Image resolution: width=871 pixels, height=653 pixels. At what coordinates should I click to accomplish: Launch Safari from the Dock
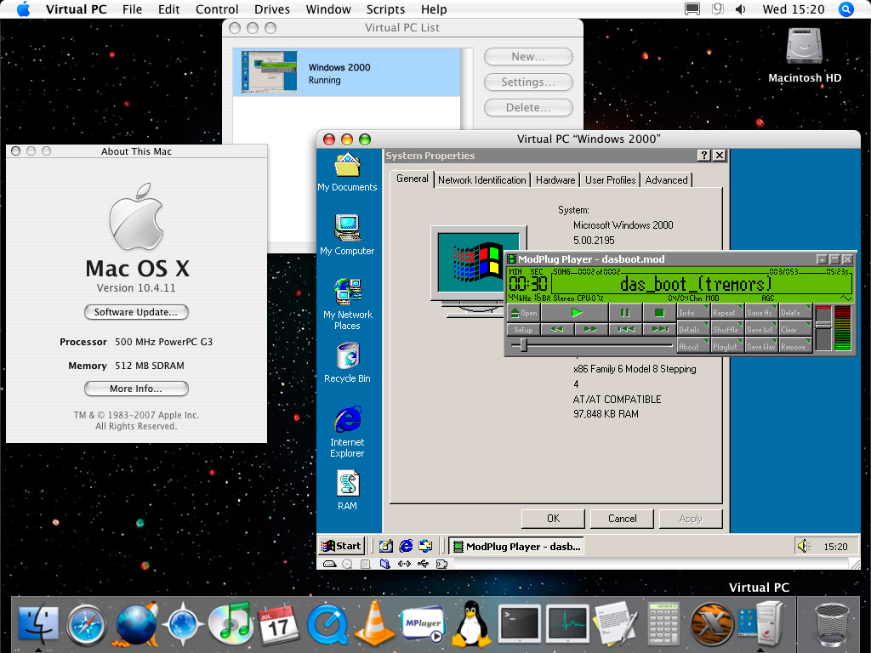(86, 625)
